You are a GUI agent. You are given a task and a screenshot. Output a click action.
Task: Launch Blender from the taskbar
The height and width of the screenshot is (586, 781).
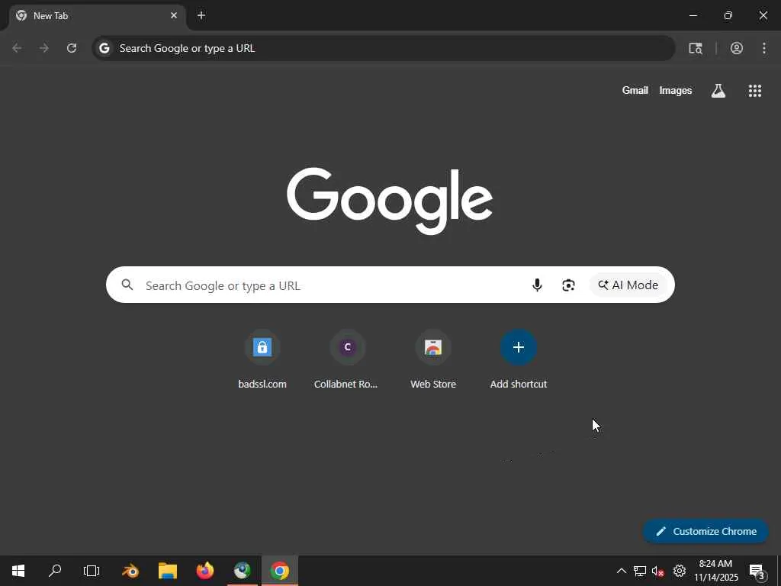[x=130, y=571]
